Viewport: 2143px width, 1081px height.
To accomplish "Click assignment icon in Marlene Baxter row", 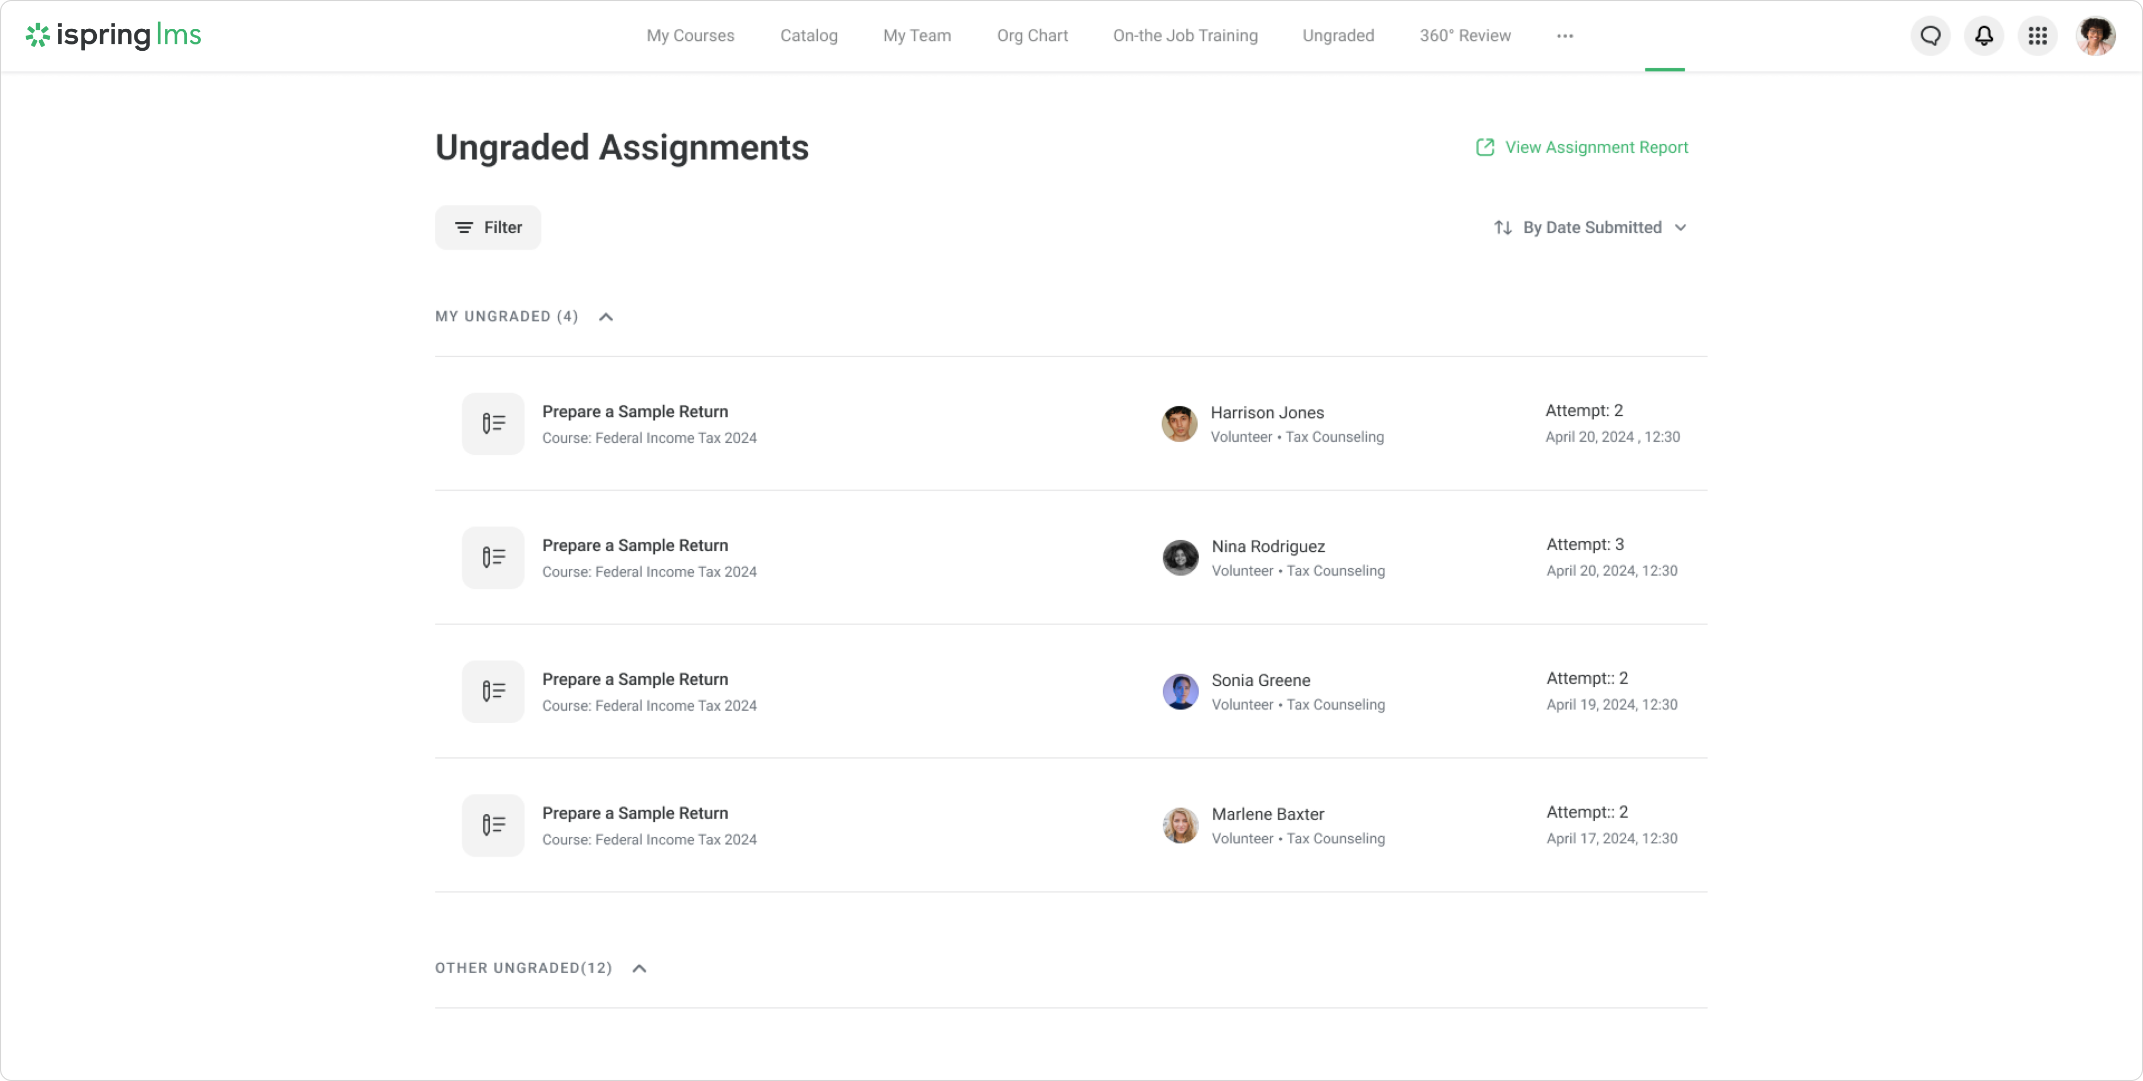I will click(x=492, y=825).
